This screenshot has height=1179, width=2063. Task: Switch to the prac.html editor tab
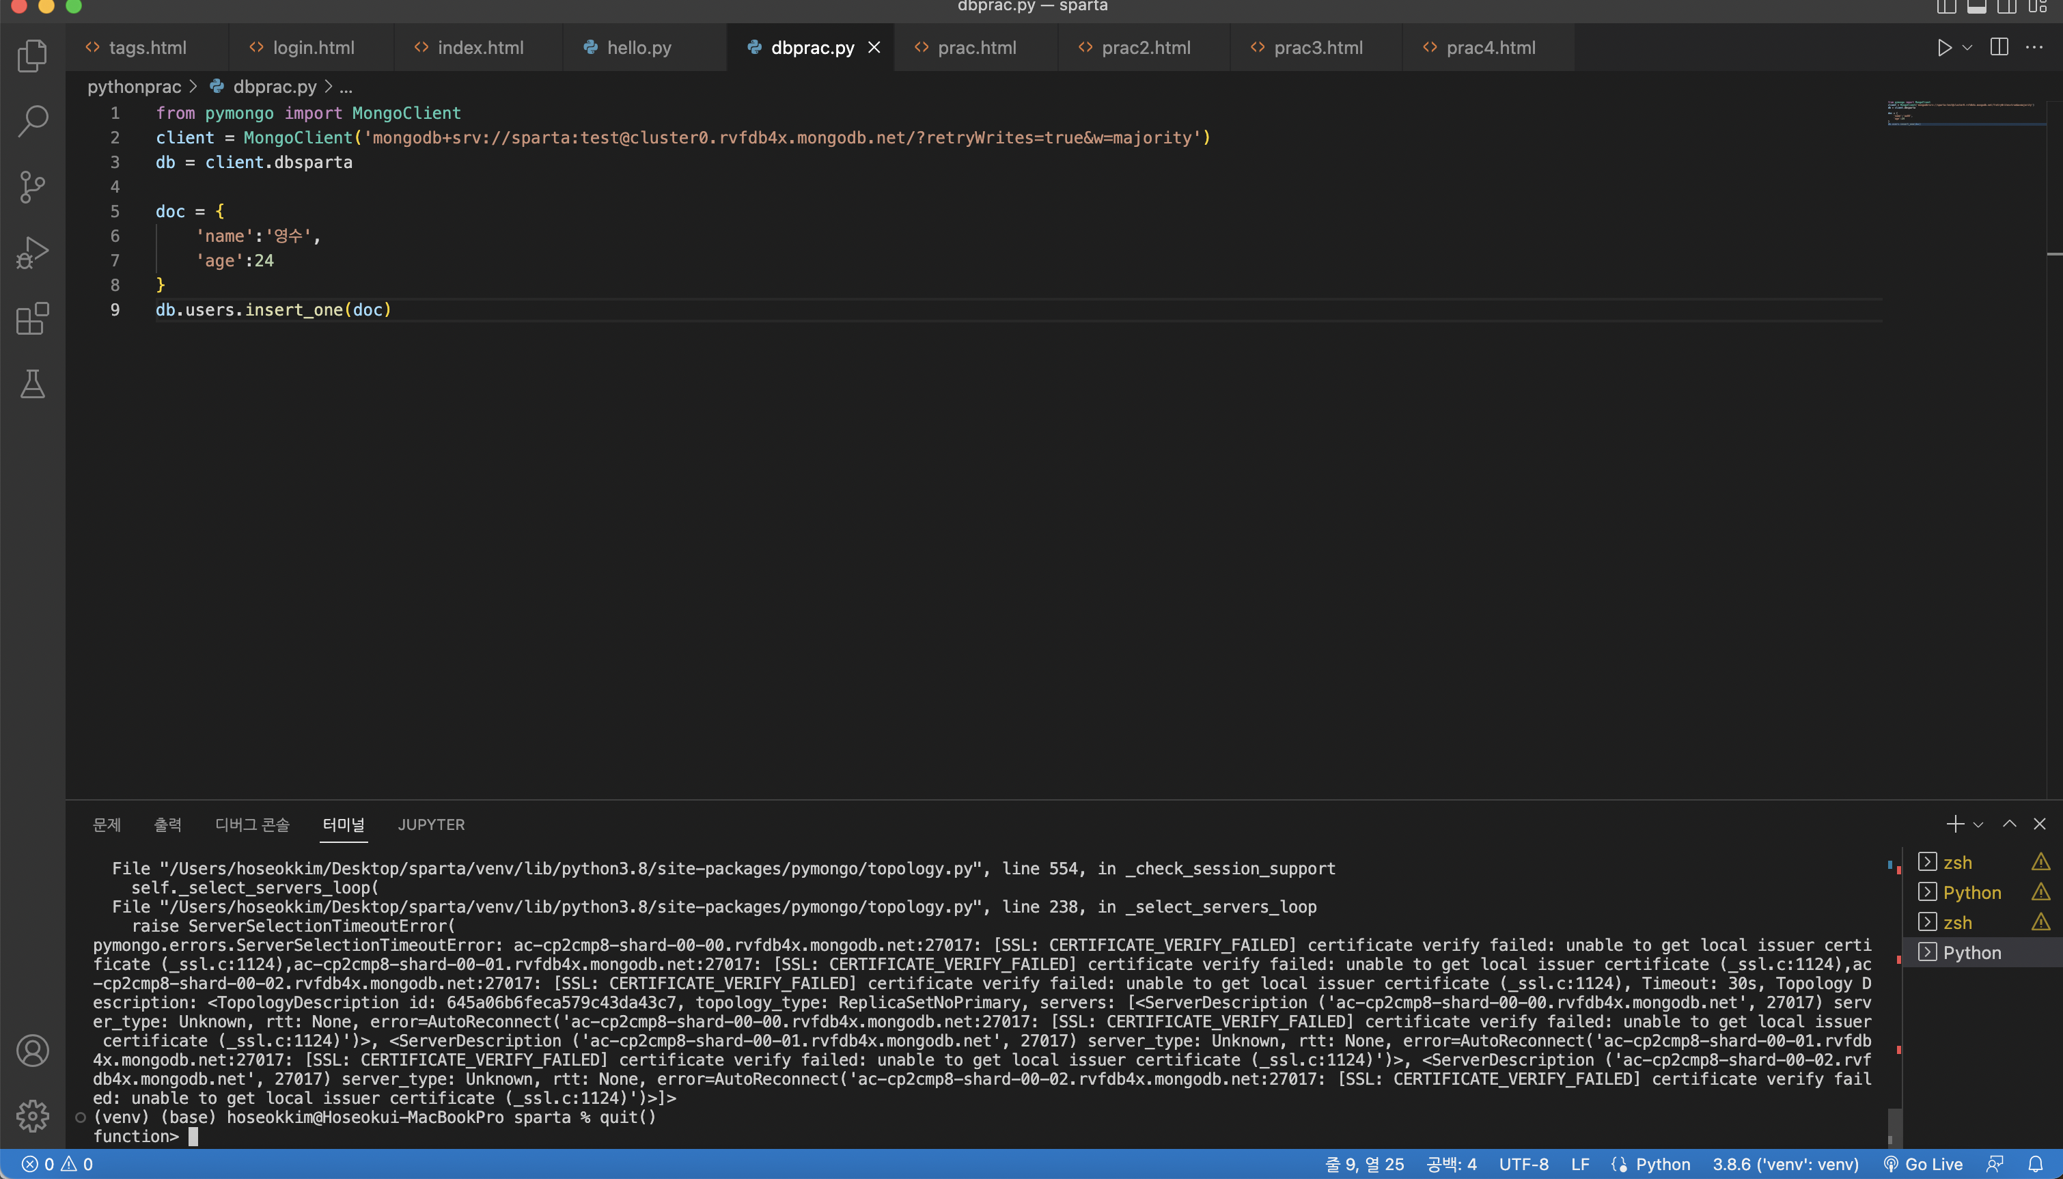pos(976,48)
